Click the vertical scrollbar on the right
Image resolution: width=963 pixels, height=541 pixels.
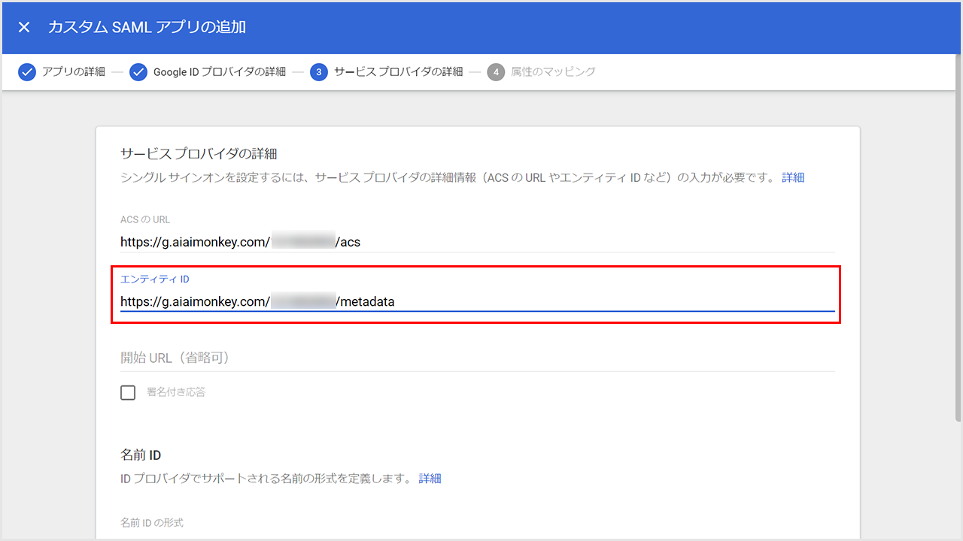click(958, 263)
